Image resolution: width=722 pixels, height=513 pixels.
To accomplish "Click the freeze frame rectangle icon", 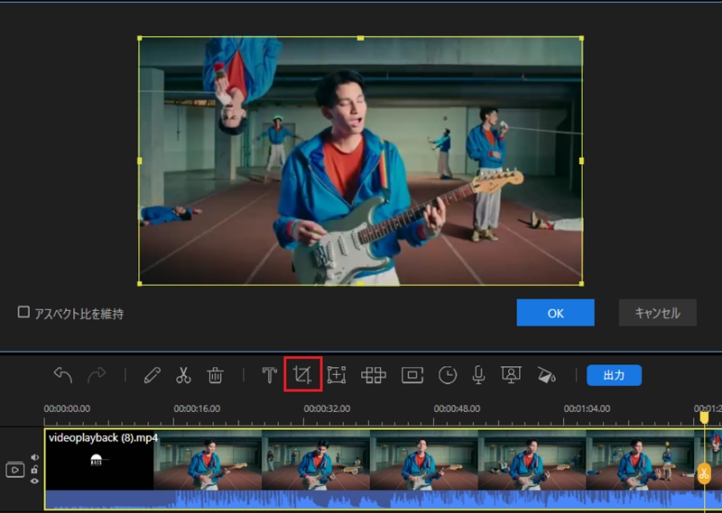I will pos(412,375).
